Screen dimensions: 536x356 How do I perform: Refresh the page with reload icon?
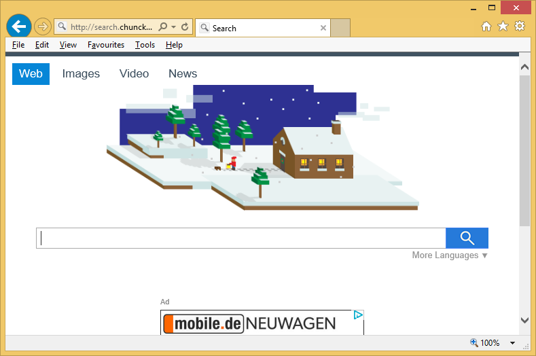click(x=185, y=27)
